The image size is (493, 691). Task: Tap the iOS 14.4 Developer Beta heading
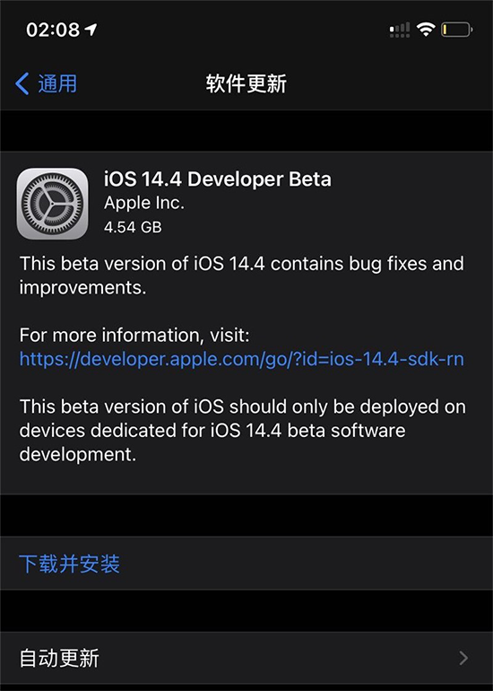click(x=218, y=179)
